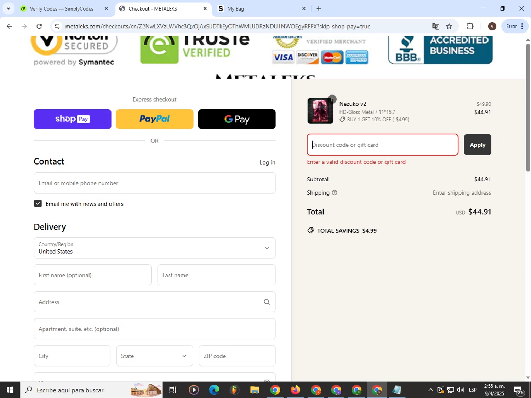This screenshot has width=531, height=398.
Task: Open Task View on the taskbar
Action: tap(172, 390)
